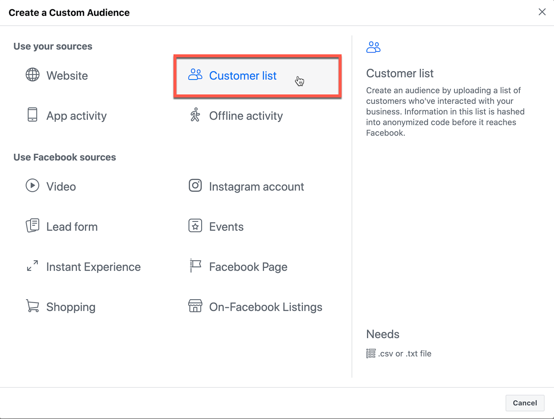This screenshot has height=419, width=554.
Task: Click the Facebook Page flag icon
Action: point(195,265)
